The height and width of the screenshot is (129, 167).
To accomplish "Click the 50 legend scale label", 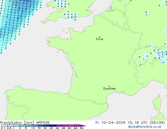I will tap(81, 128).
